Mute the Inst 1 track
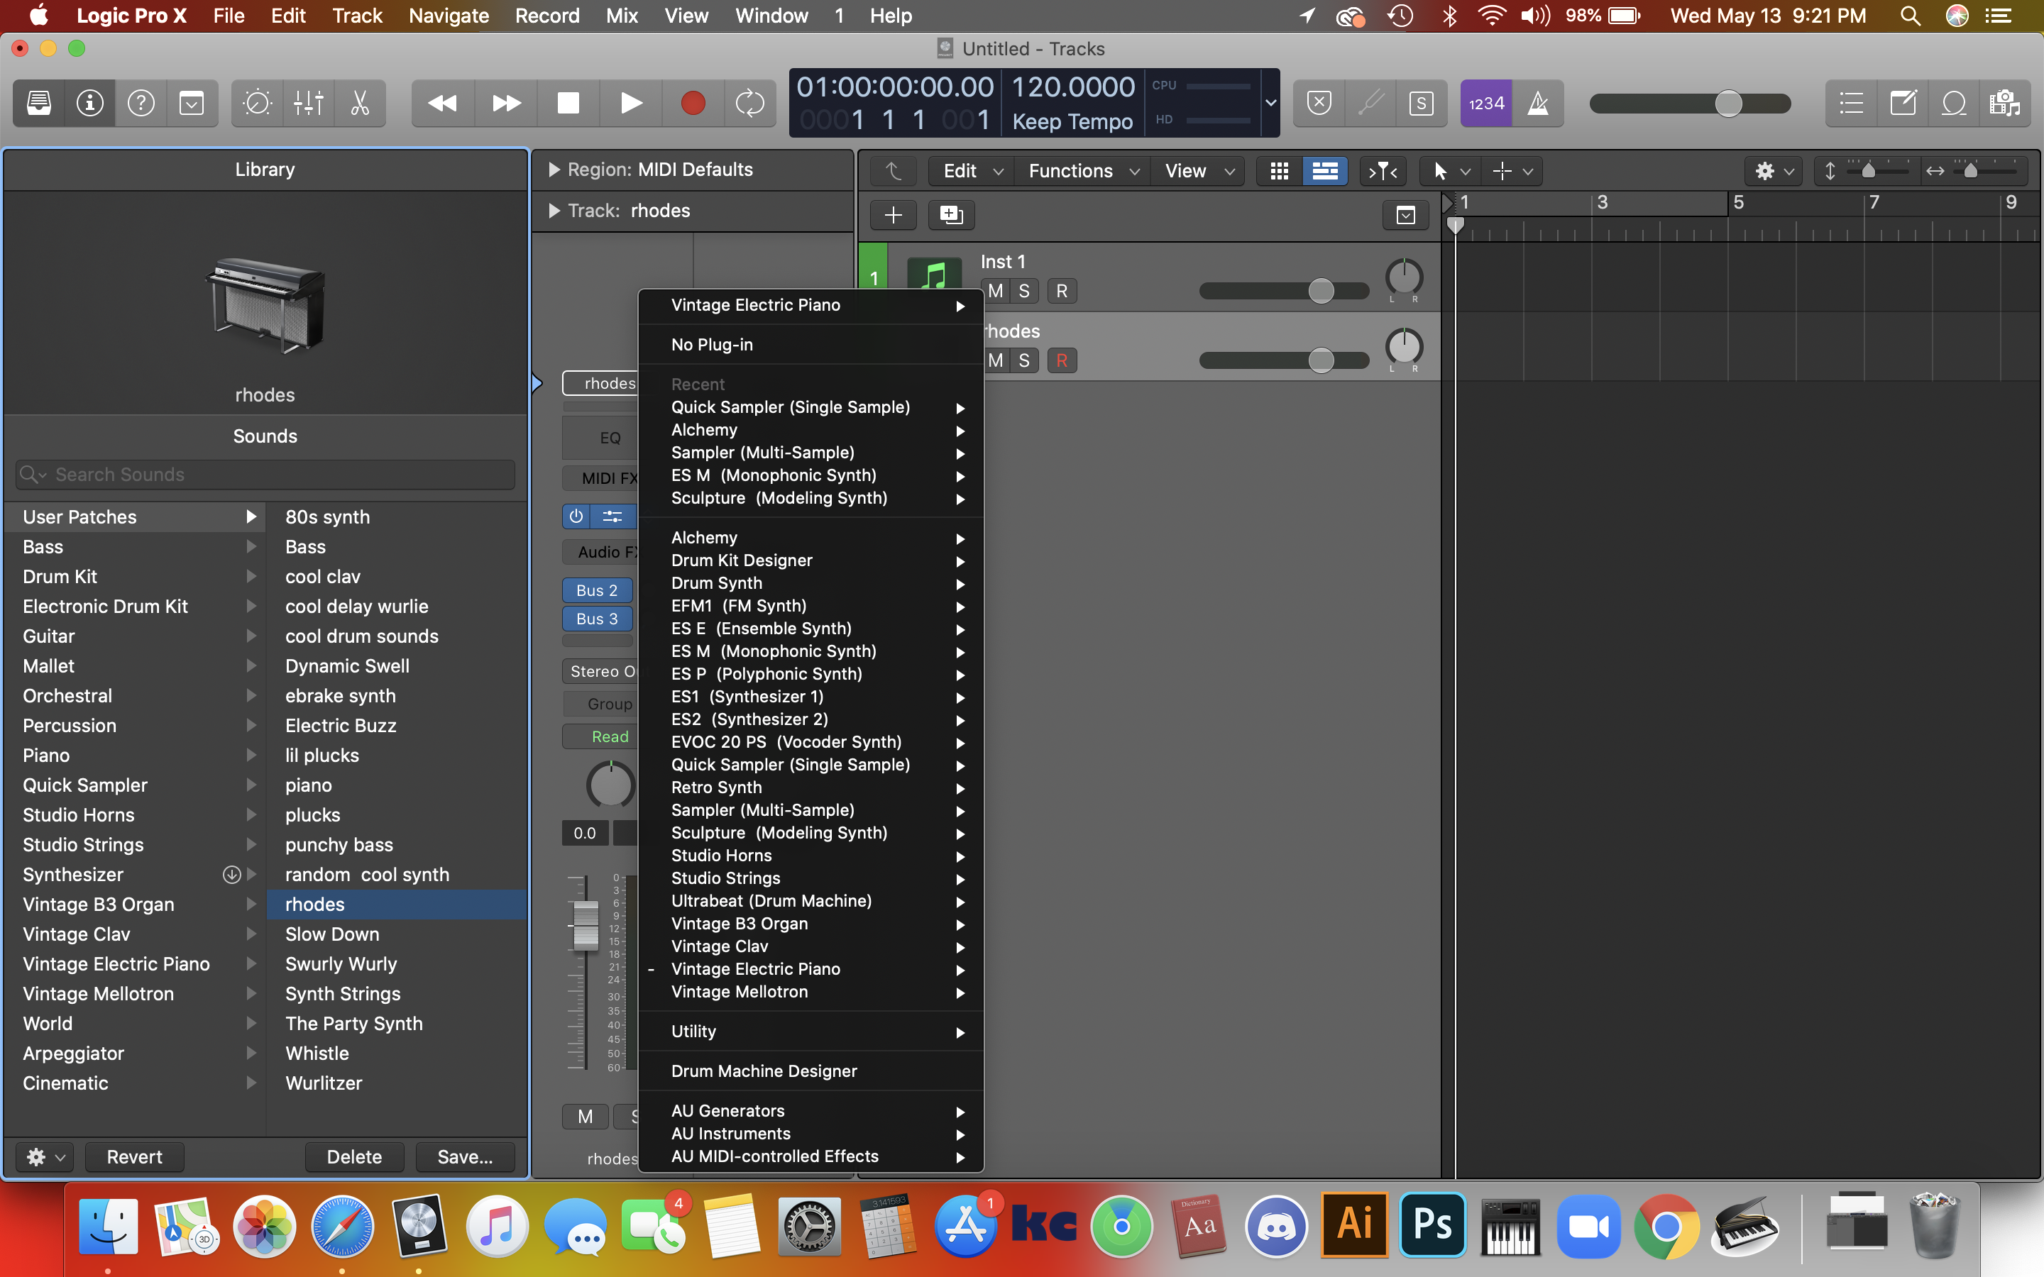2044x1277 pixels. point(996,292)
